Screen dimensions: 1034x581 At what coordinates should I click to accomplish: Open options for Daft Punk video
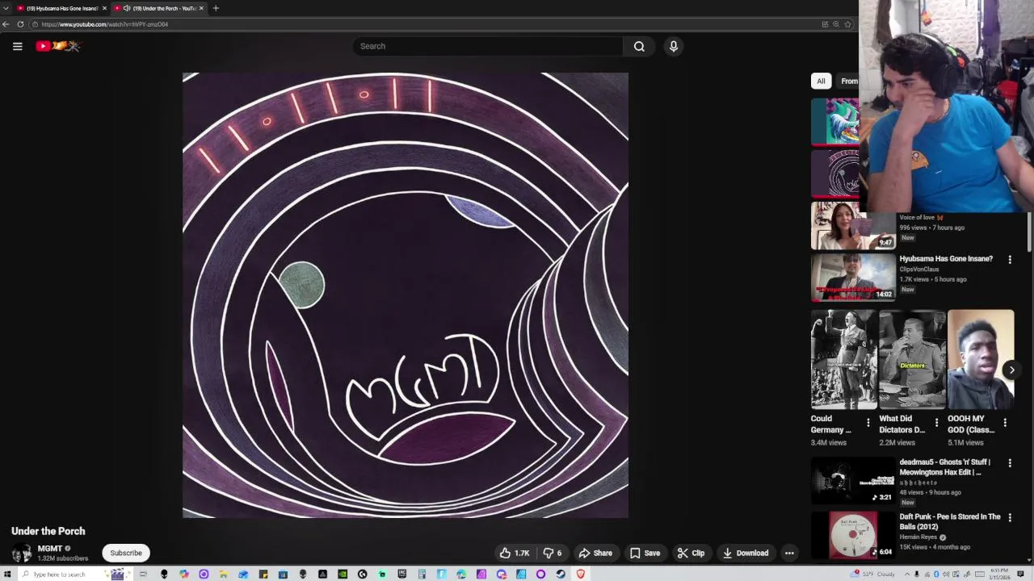click(x=1009, y=518)
